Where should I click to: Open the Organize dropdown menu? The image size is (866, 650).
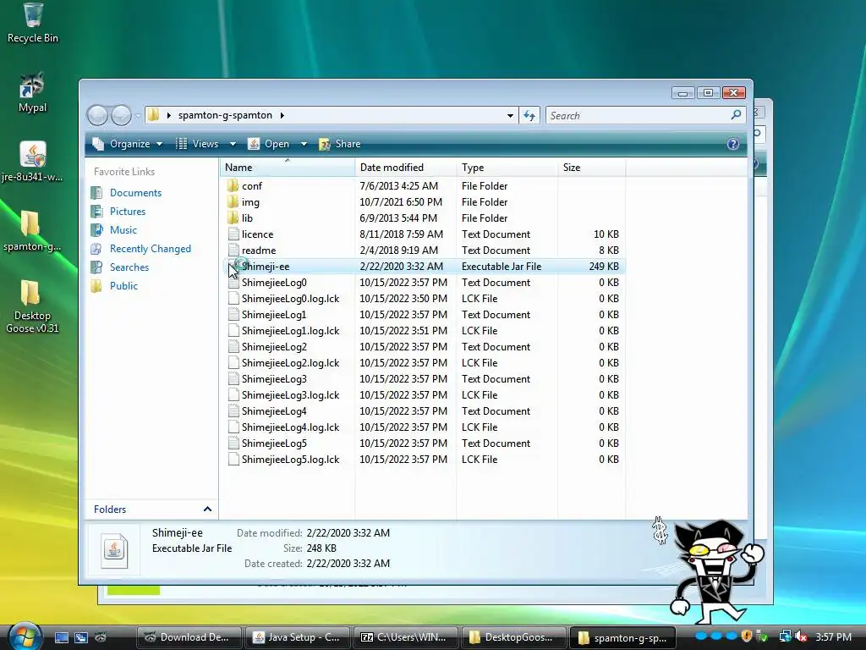pyautogui.click(x=128, y=144)
